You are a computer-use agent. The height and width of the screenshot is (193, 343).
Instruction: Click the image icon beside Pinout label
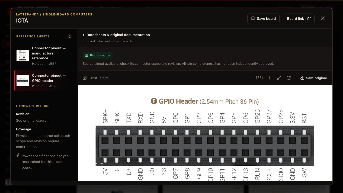(85, 78)
